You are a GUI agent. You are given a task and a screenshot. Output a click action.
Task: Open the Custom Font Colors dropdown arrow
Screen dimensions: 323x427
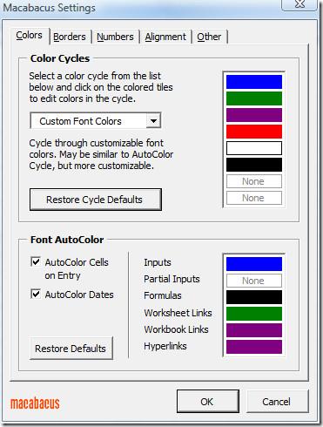click(x=153, y=120)
